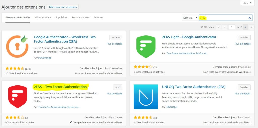Open the Populaires tab

coord(61,18)
